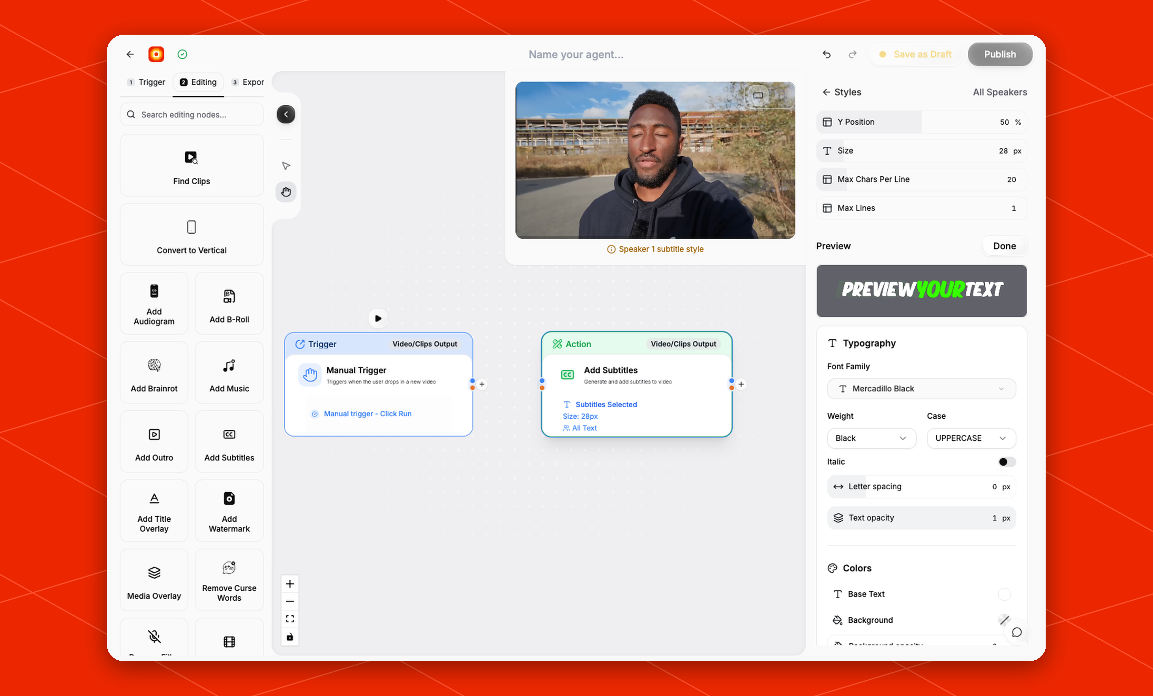Select the hand pan tool
The image size is (1153, 696).
tap(286, 192)
